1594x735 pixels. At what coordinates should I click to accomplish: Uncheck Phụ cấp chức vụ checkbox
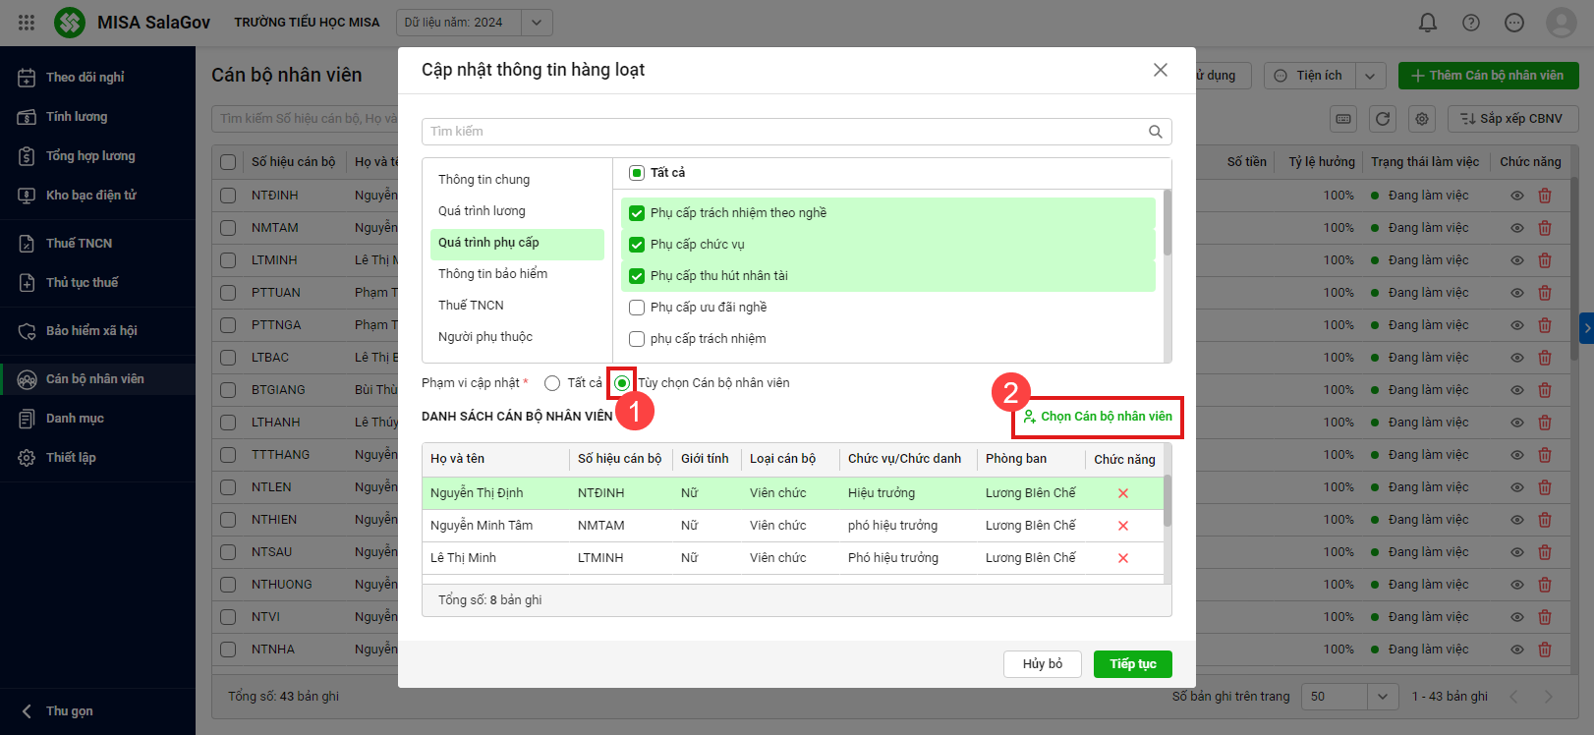tap(637, 245)
